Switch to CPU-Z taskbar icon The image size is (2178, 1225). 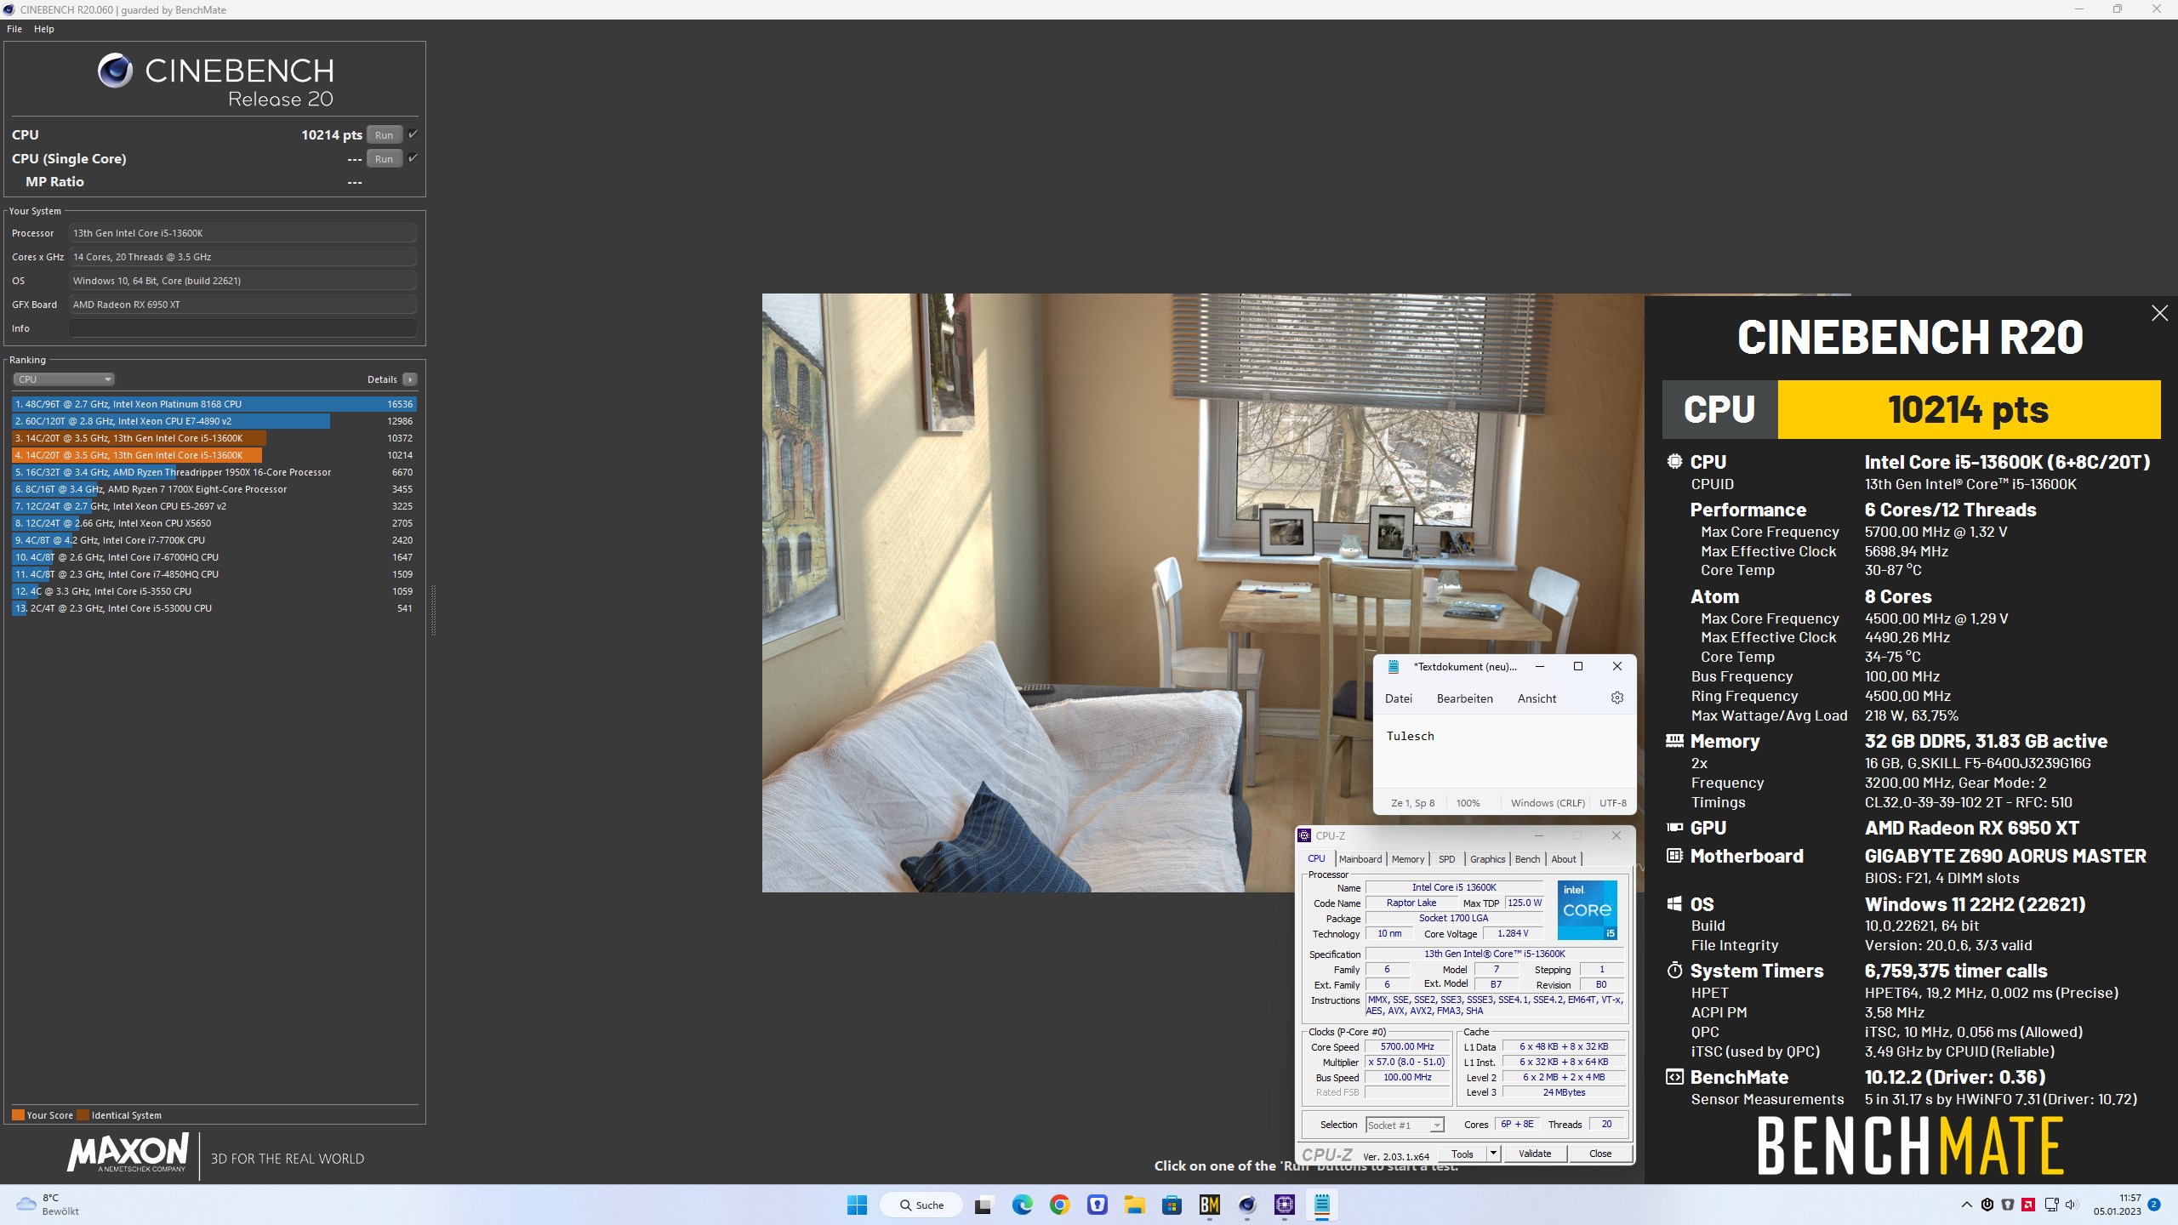1285,1205
